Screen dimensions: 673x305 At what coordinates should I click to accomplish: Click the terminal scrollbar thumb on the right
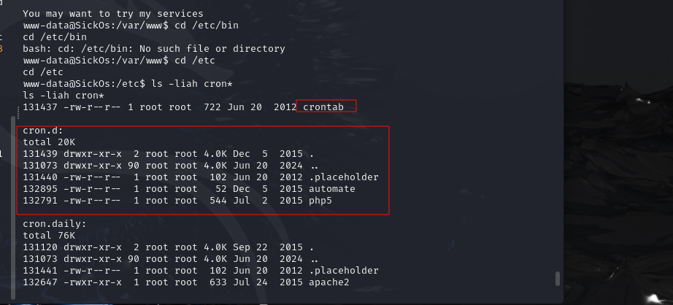(x=558, y=279)
